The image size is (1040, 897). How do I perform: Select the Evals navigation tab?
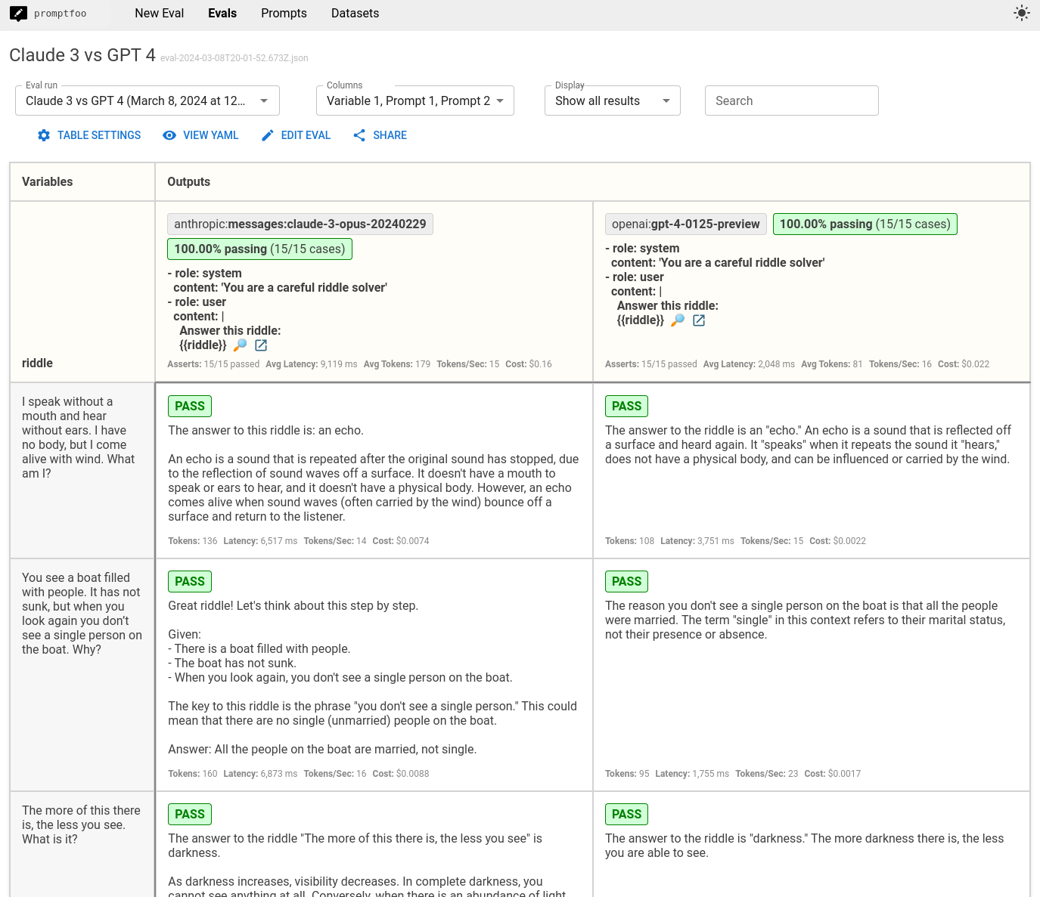click(222, 14)
